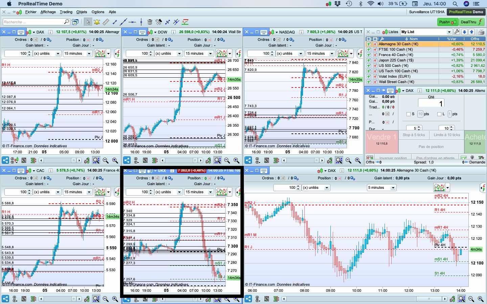Image resolution: width=487 pixels, height=304 pixels.
Task: Zoom in on the DAX 5-minute chart
Action: coord(481,299)
